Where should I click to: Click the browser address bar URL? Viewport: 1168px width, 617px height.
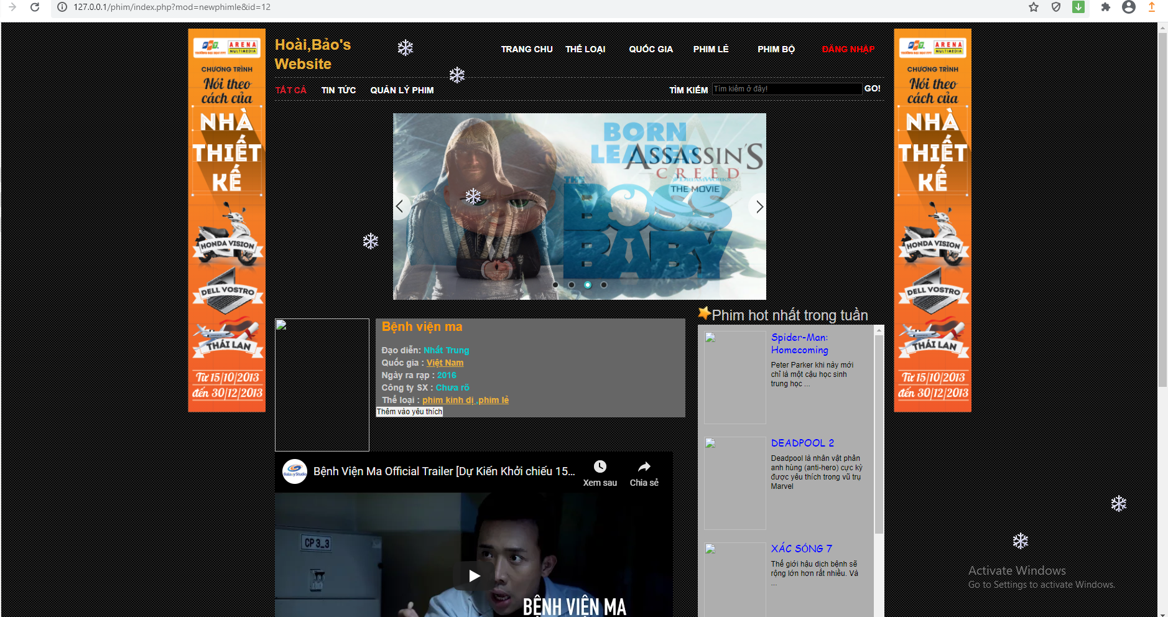tap(172, 7)
